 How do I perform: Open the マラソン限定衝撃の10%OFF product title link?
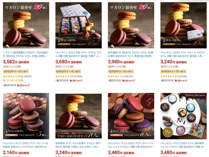[26, 54]
